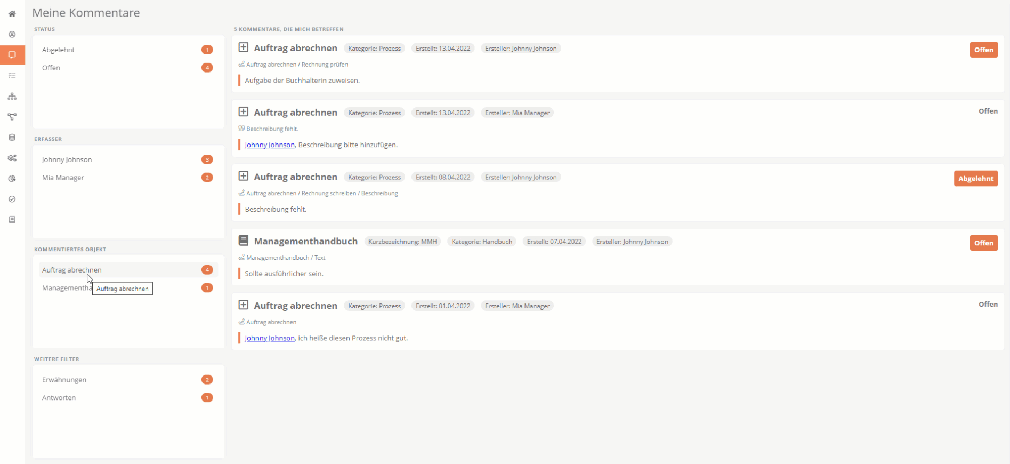Select the comments speech bubble sidebar icon

coord(12,55)
